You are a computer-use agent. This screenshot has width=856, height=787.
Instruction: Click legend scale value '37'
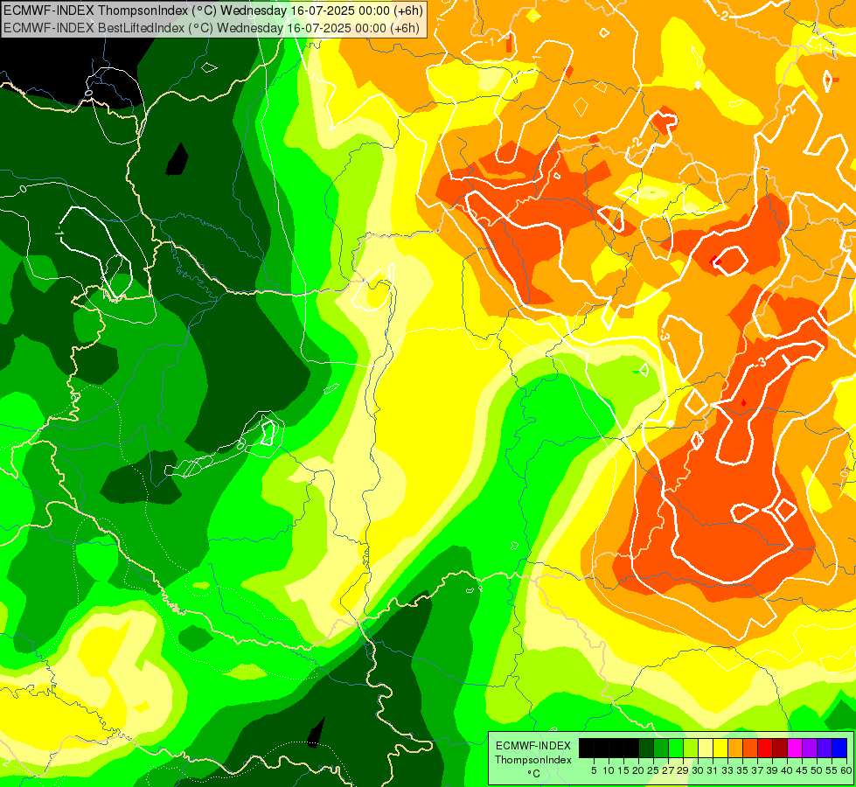click(758, 770)
